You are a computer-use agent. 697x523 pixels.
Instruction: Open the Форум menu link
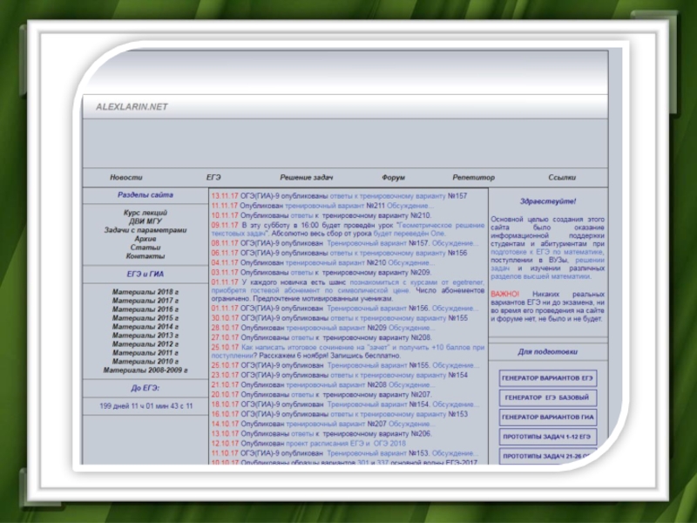pos(393,177)
